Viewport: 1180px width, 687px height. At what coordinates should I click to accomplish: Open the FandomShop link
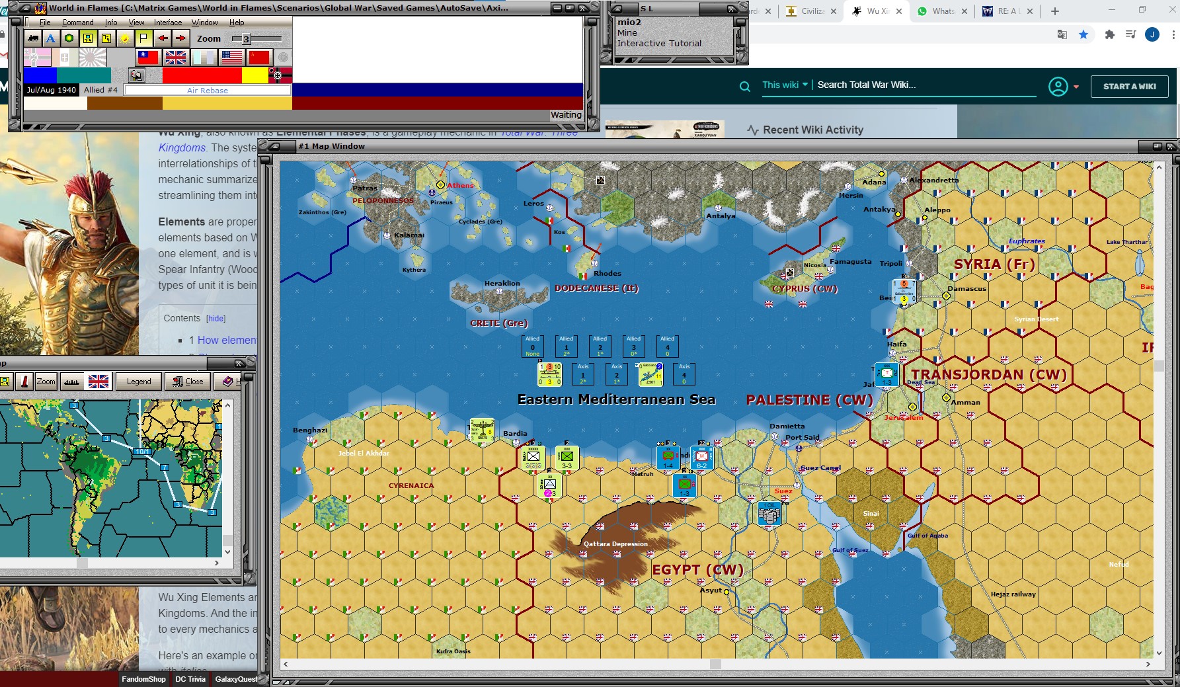click(x=143, y=679)
